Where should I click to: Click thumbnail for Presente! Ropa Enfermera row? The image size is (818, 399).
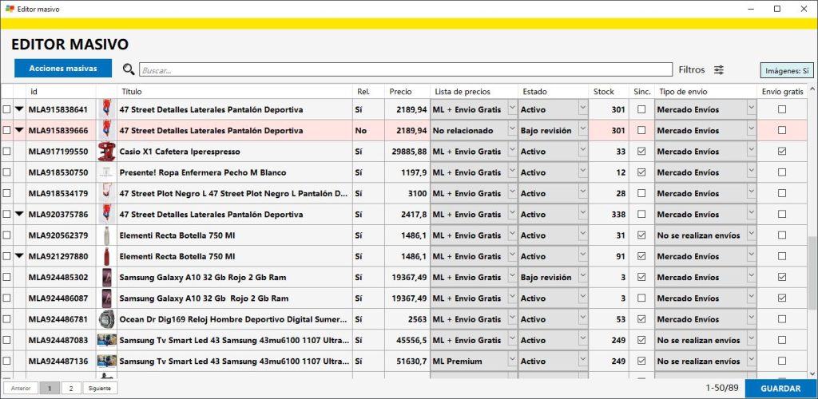106,172
